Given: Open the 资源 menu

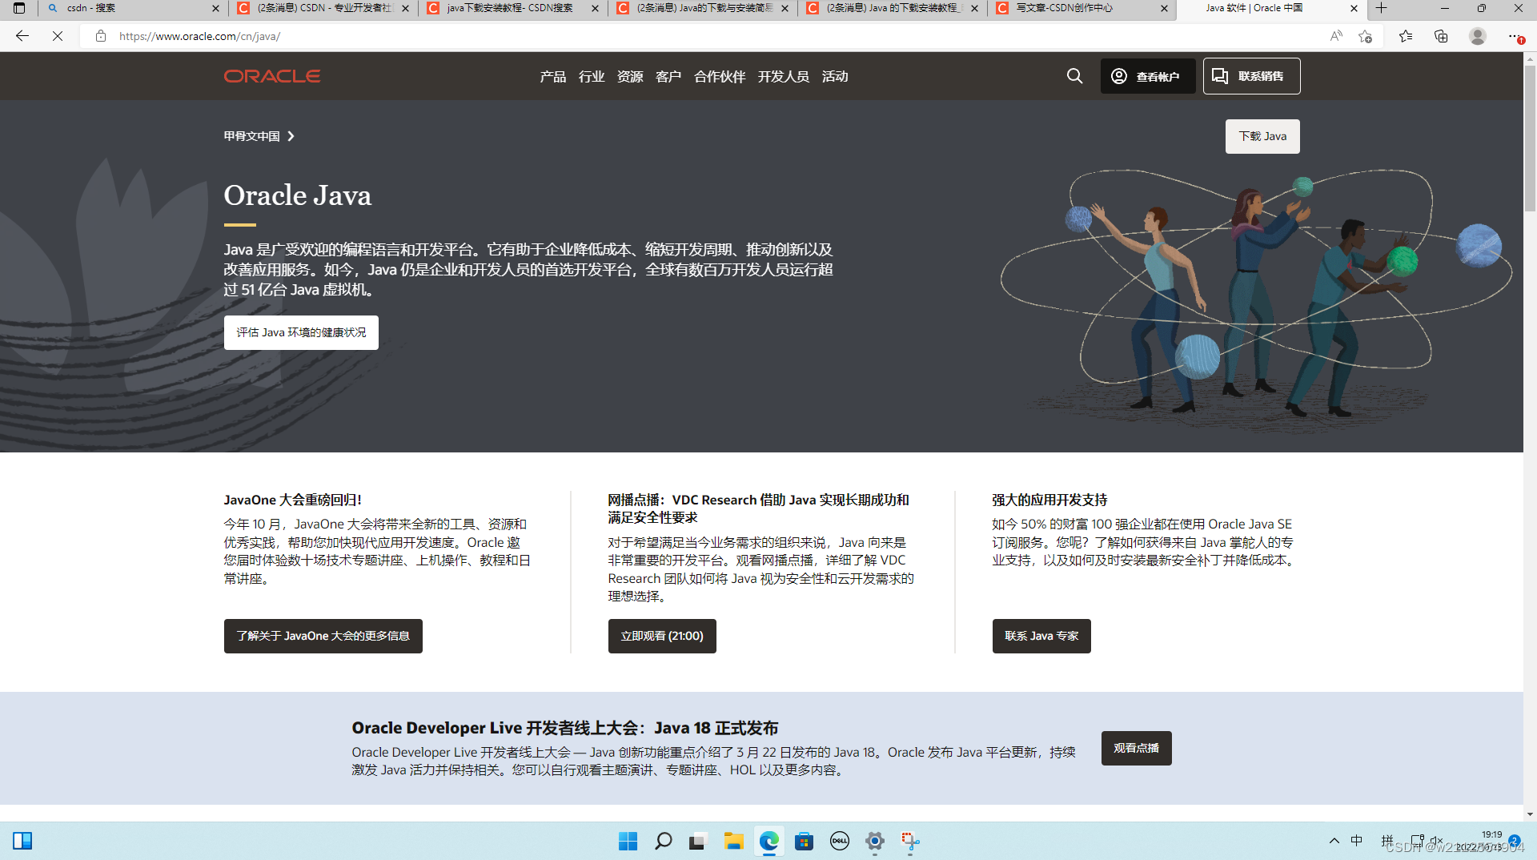Looking at the screenshot, I should pos(630,77).
